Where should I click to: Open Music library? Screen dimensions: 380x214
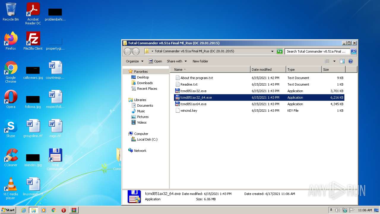(x=141, y=111)
